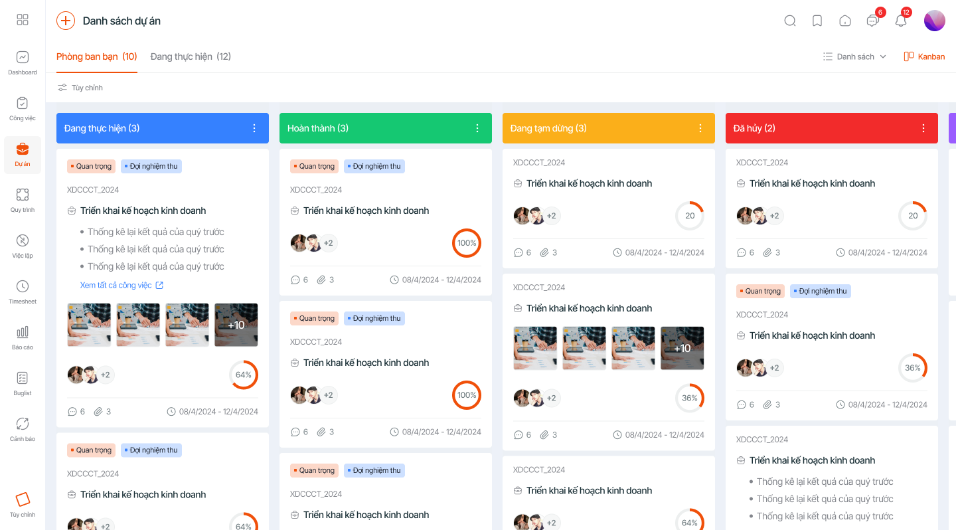Screen dimensions: 956x530
Task: Select Timesheet clock icon in sidebar
Action: tap(23, 287)
